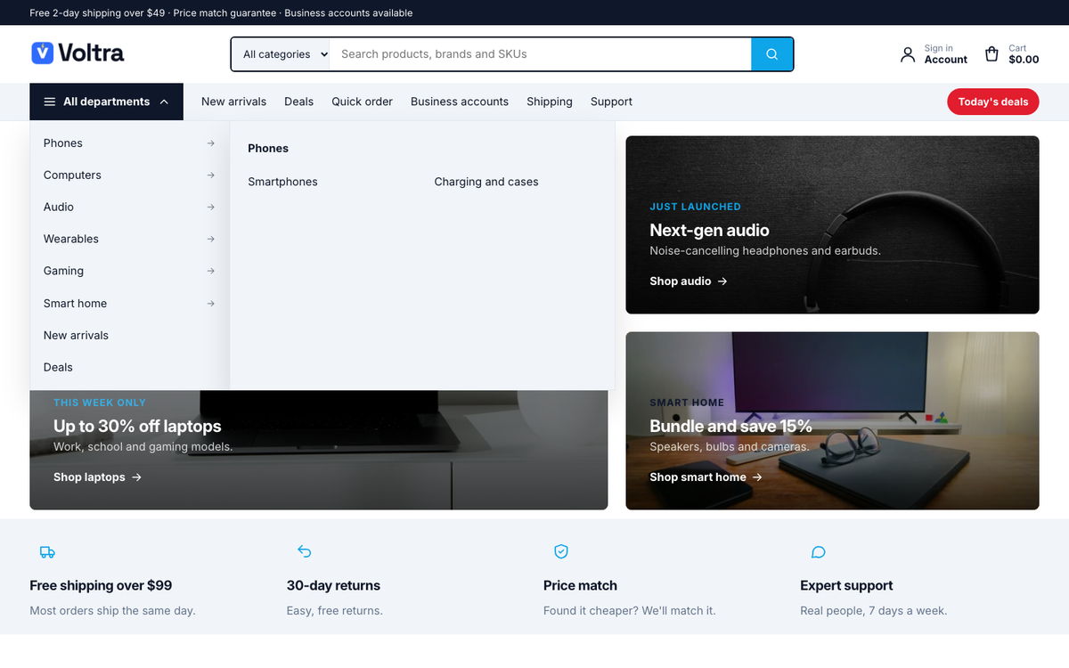Viewport: 1069px width, 668px height.
Task: Open the Shipping navigation link
Action: click(550, 102)
